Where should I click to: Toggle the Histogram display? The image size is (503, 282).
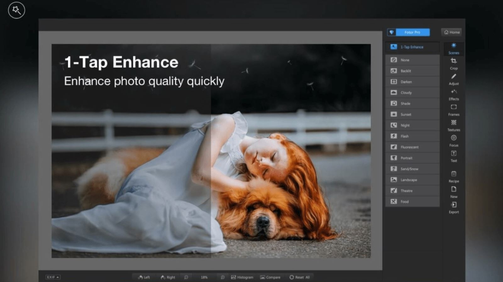click(242, 277)
